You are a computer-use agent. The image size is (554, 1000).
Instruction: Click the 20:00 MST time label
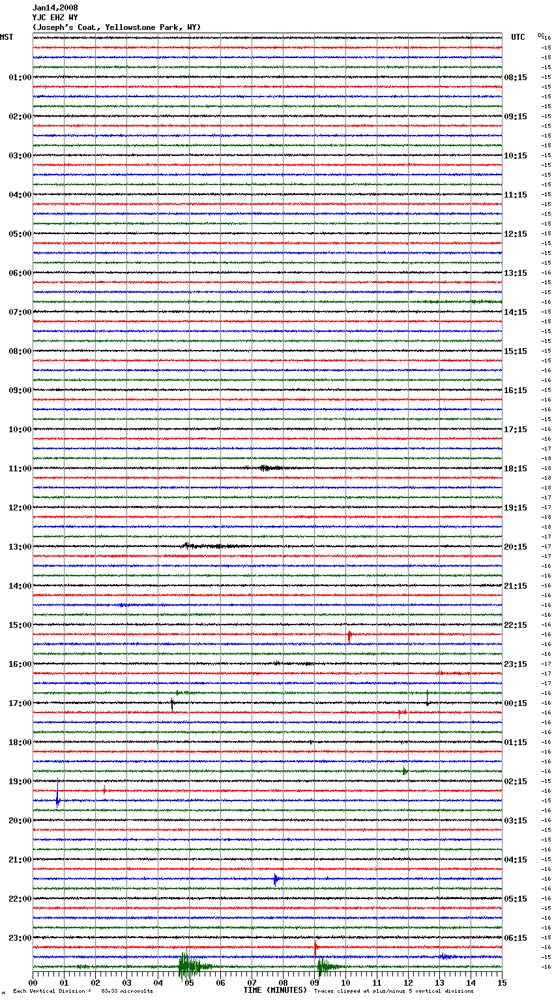[20, 821]
